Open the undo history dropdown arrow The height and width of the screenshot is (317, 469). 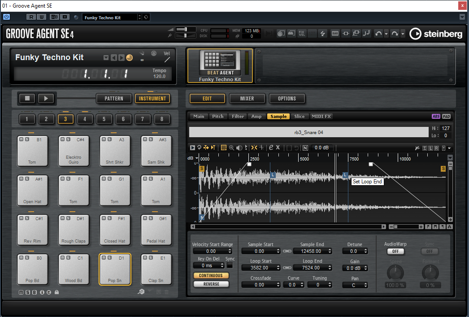pyautogui.click(x=386, y=34)
